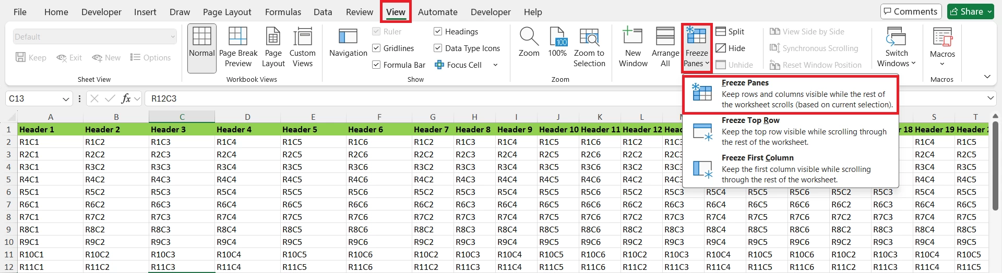1002x273 pixels.
Task: Switch to the Automate tab
Action: (x=437, y=12)
